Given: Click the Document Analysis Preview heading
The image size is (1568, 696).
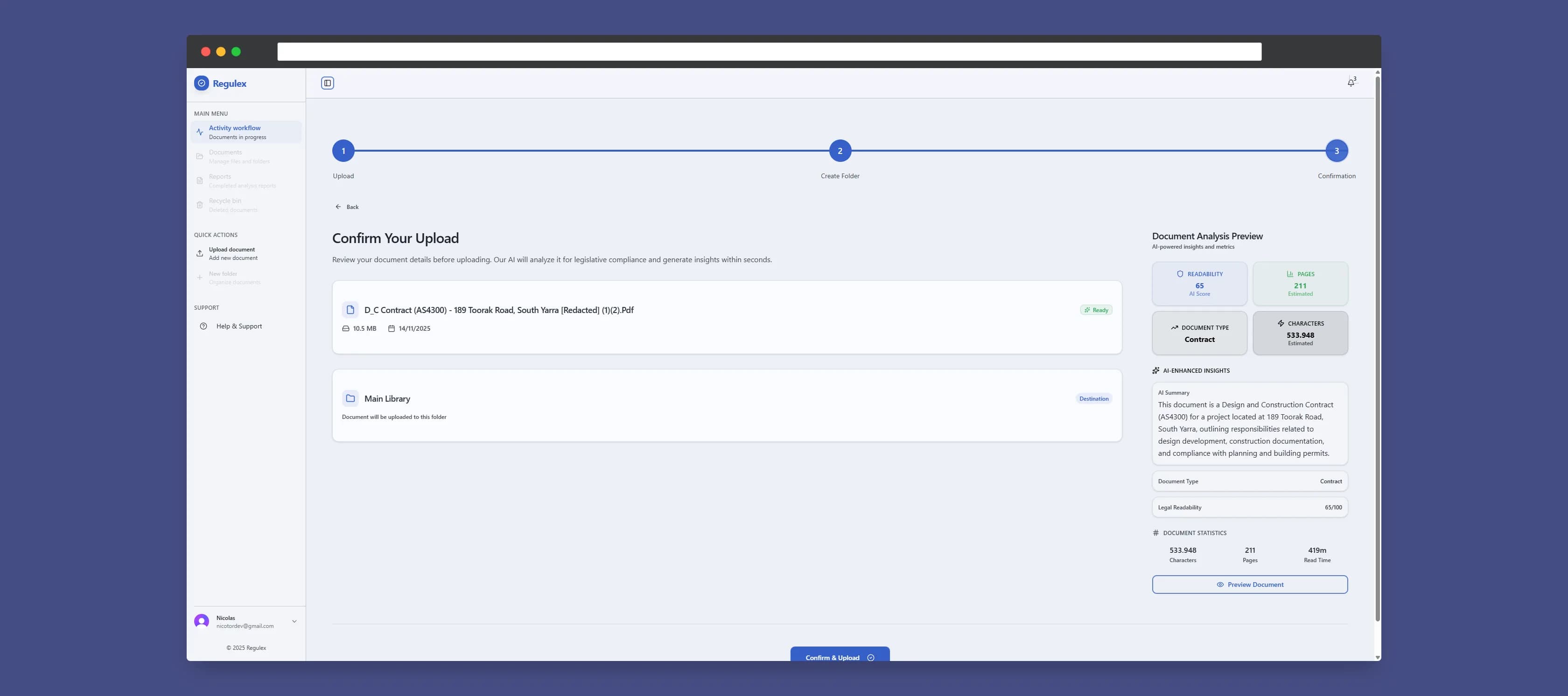Looking at the screenshot, I should (1207, 236).
